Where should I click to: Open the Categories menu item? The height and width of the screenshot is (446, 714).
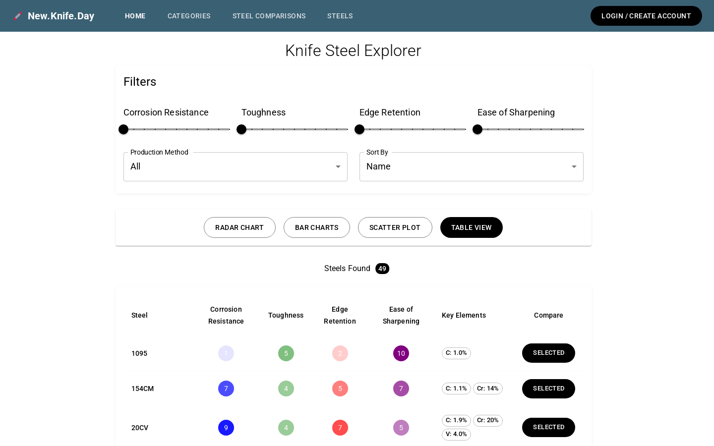pyautogui.click(x=189, y=16)
